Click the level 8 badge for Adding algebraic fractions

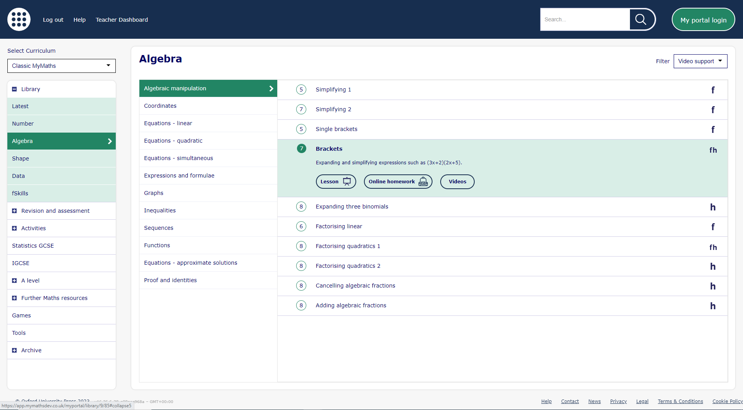coord(301,305)
